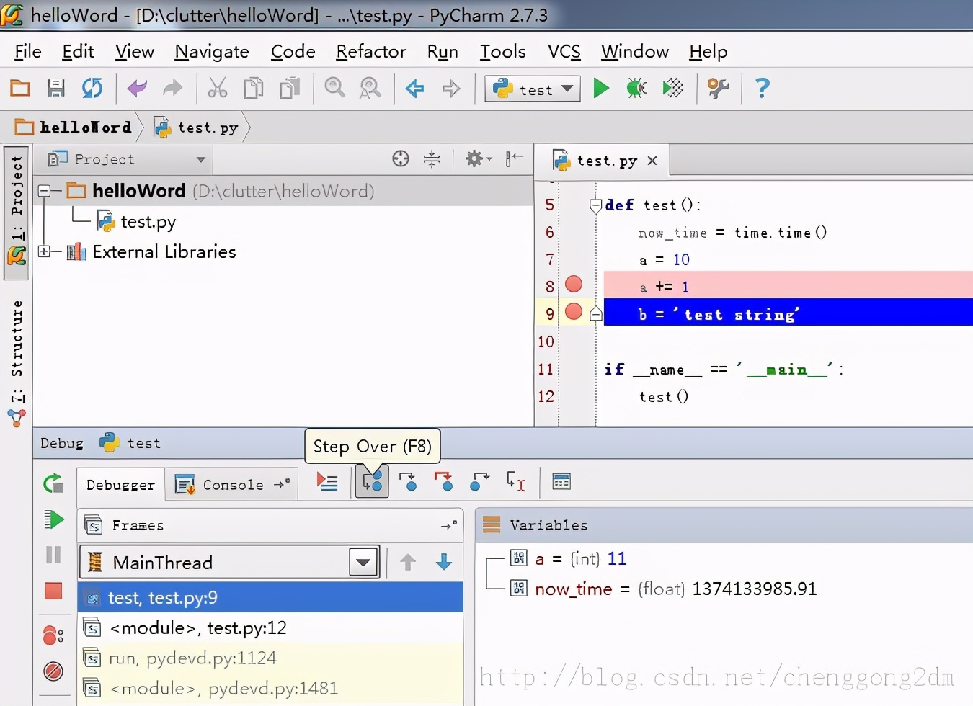Click the Evaluate Expression icon
The image size is (973, 706).
coord(561,481)
